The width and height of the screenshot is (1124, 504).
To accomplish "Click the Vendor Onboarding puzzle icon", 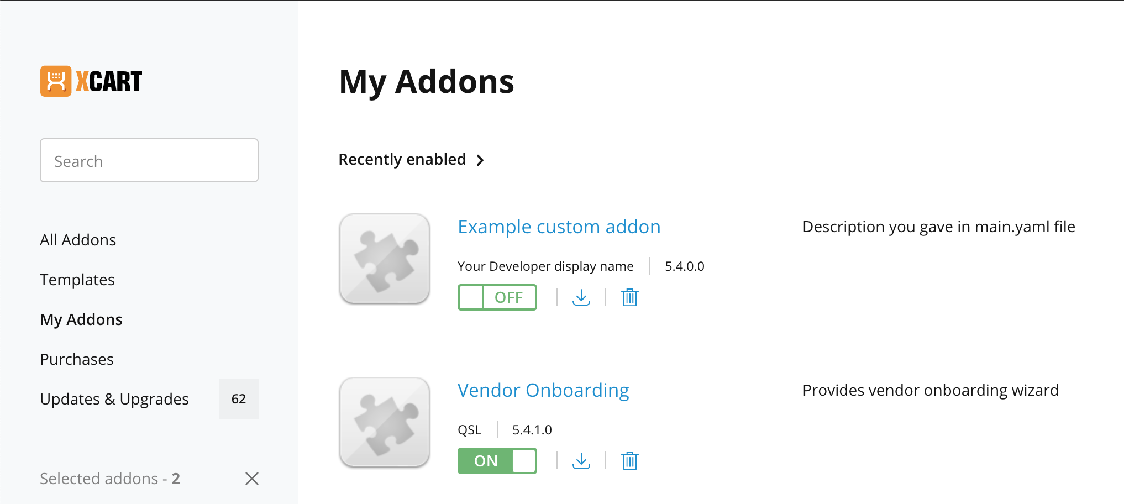I will click(x=385, y=422).
